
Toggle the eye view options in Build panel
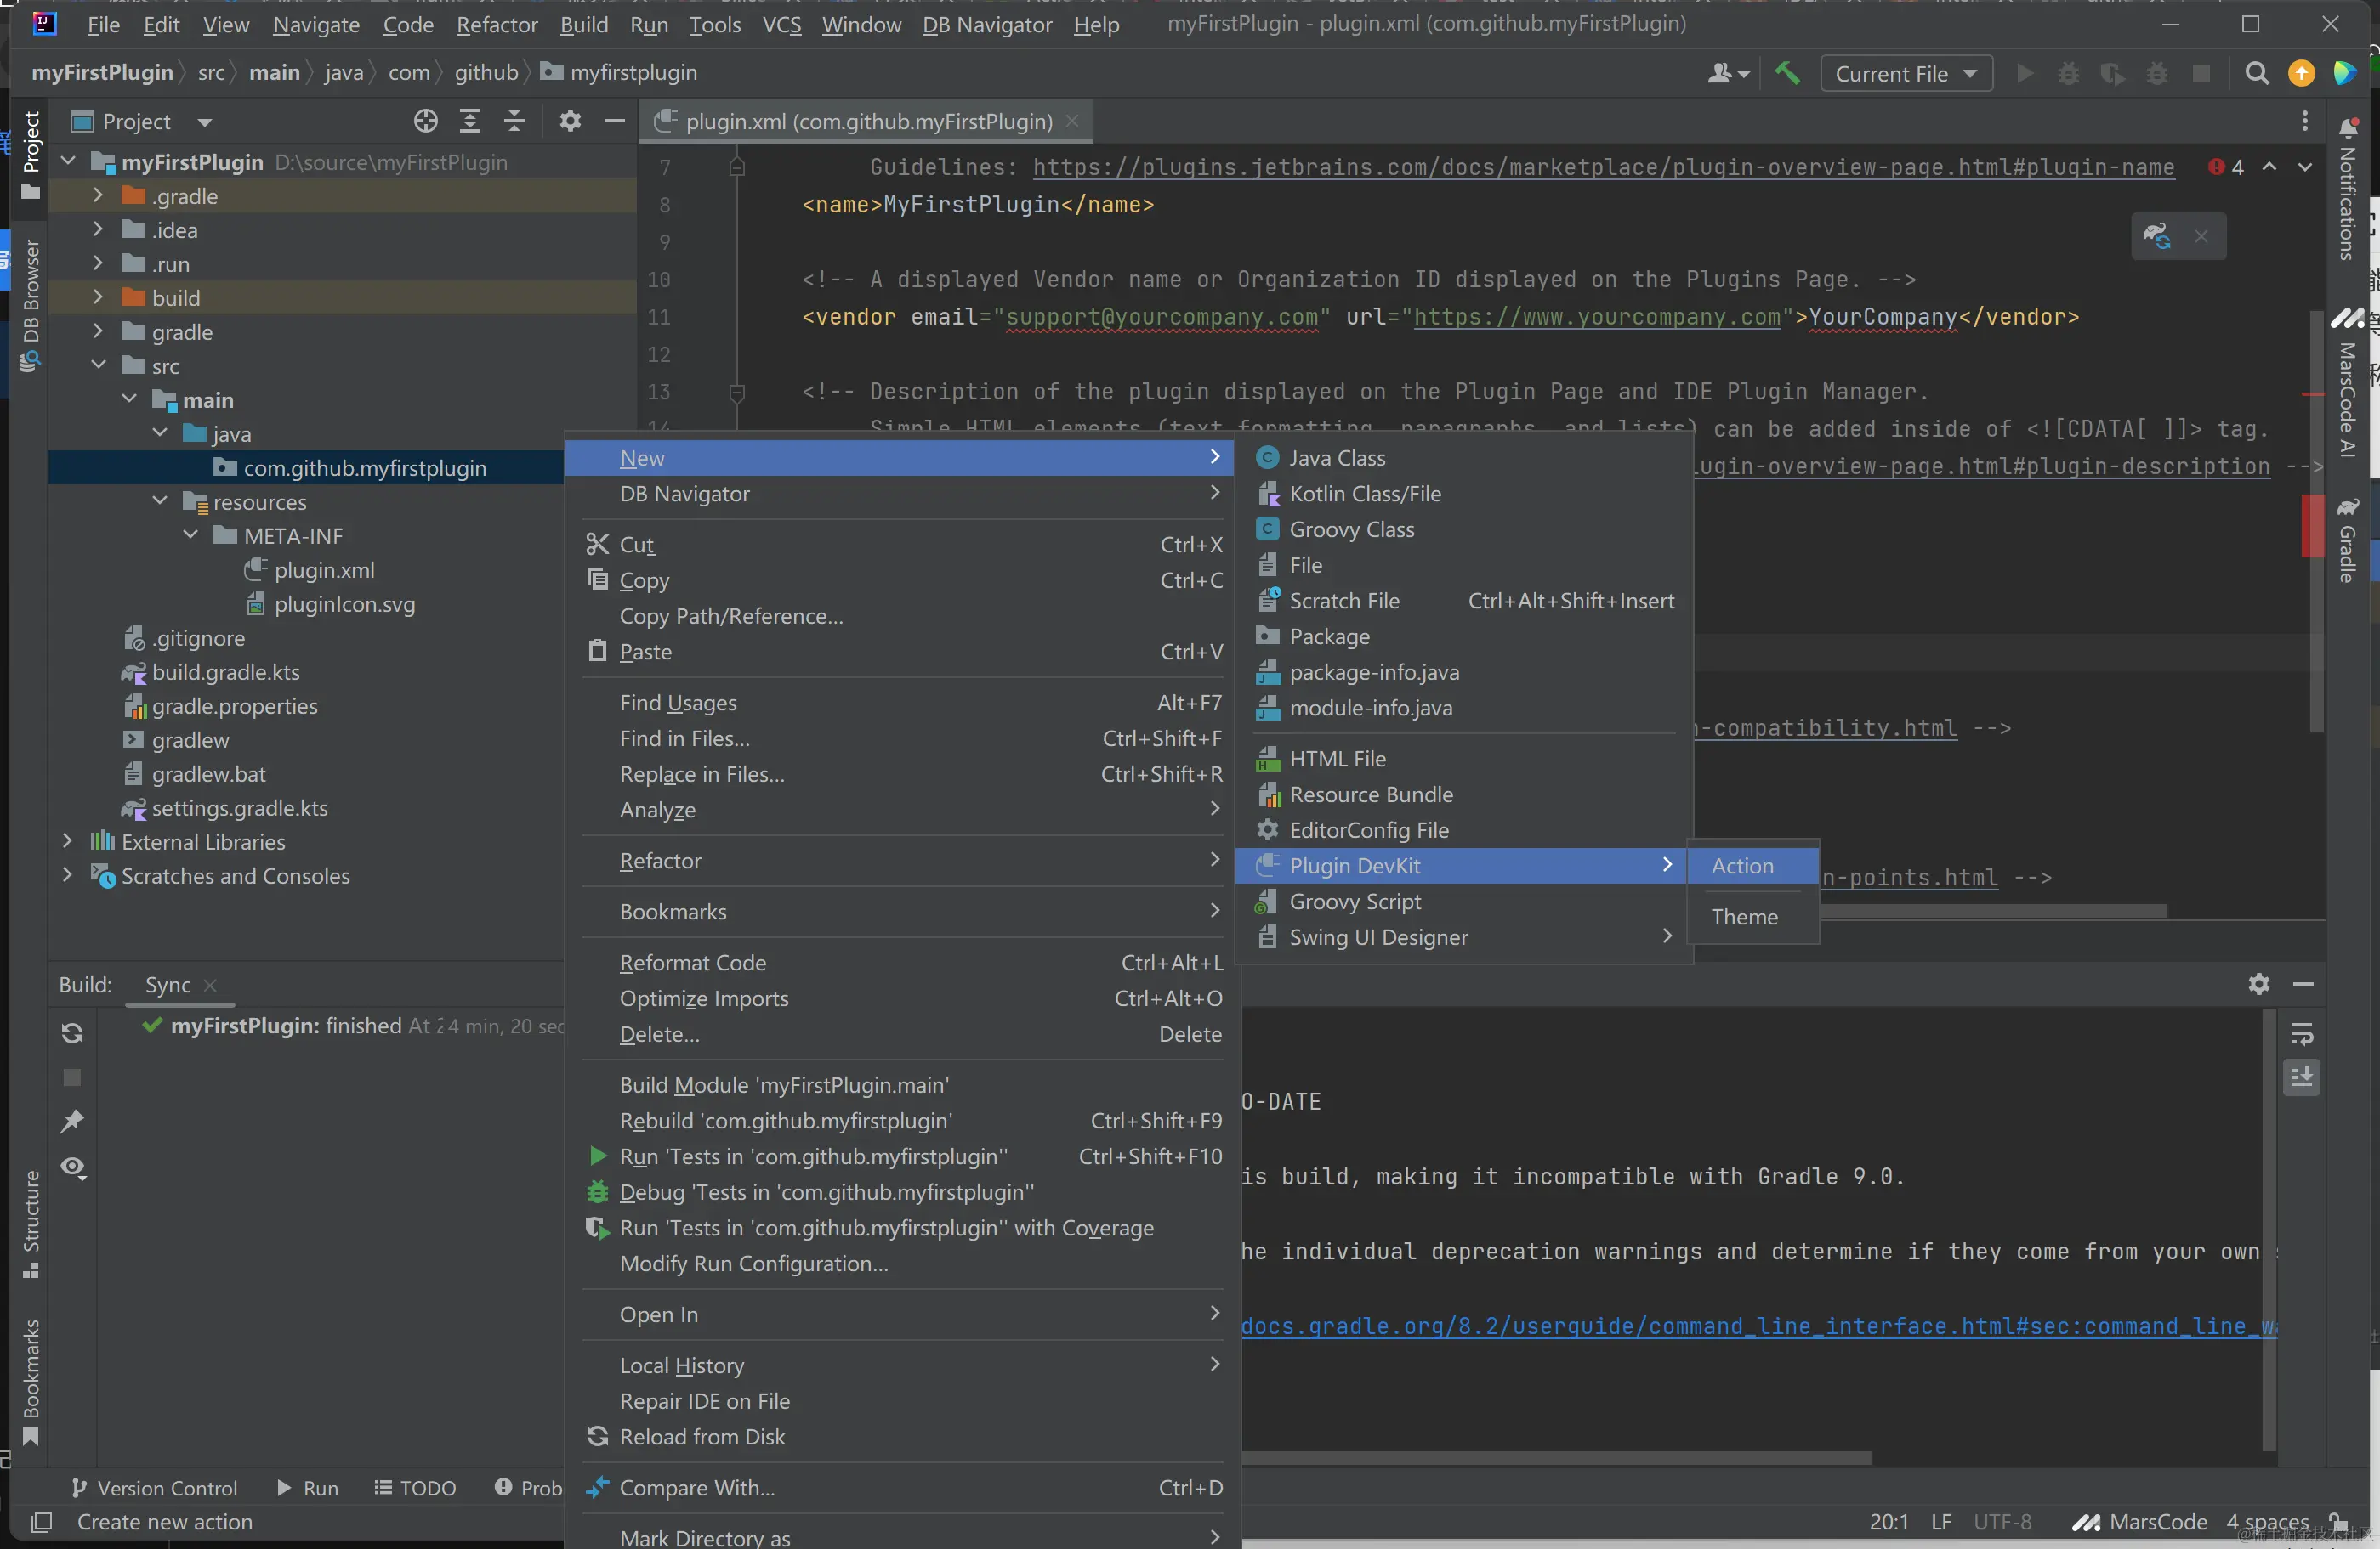[x=72, y=1167]
